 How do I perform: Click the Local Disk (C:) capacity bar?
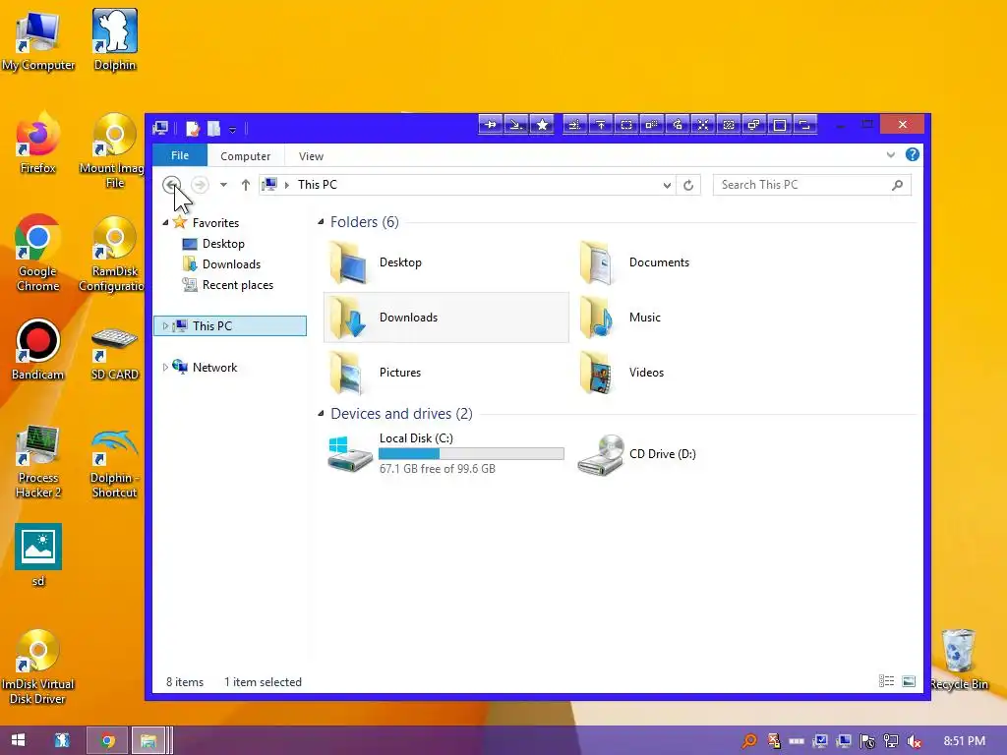[471, 454]
